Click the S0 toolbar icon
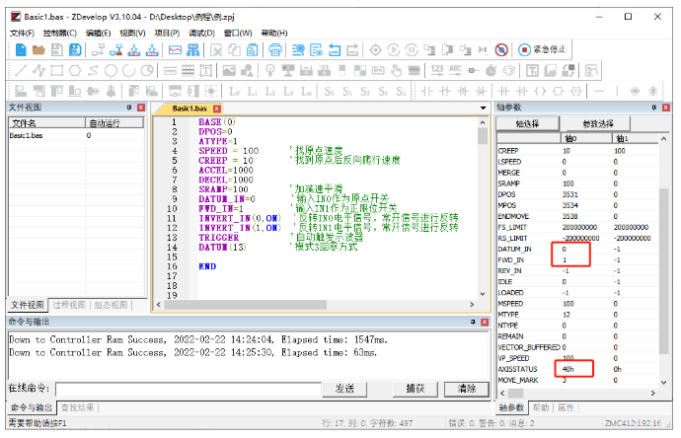Image resolution: width=681 pixels, height=438 pixels. (330, 91)
